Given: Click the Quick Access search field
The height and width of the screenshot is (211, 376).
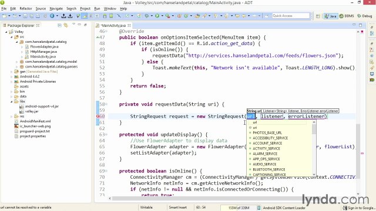Looking at the screenshot, I should (291, 16).
